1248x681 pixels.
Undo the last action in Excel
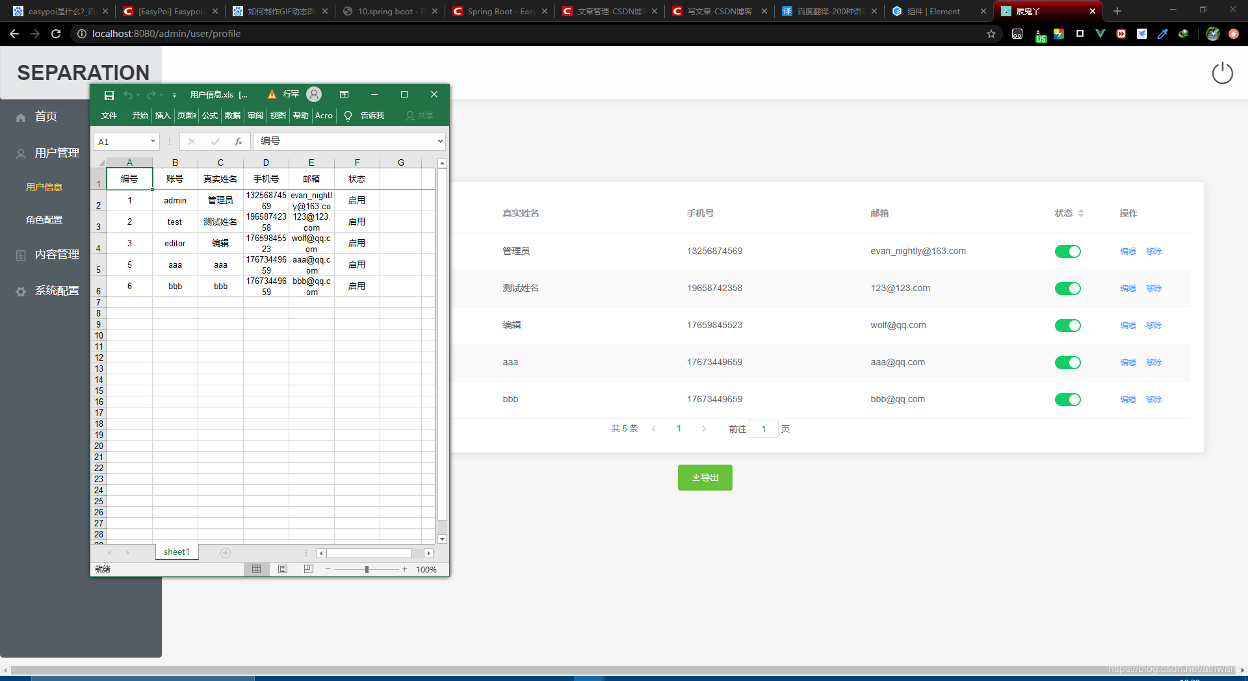pyautogui.click(x=128, y=95)
